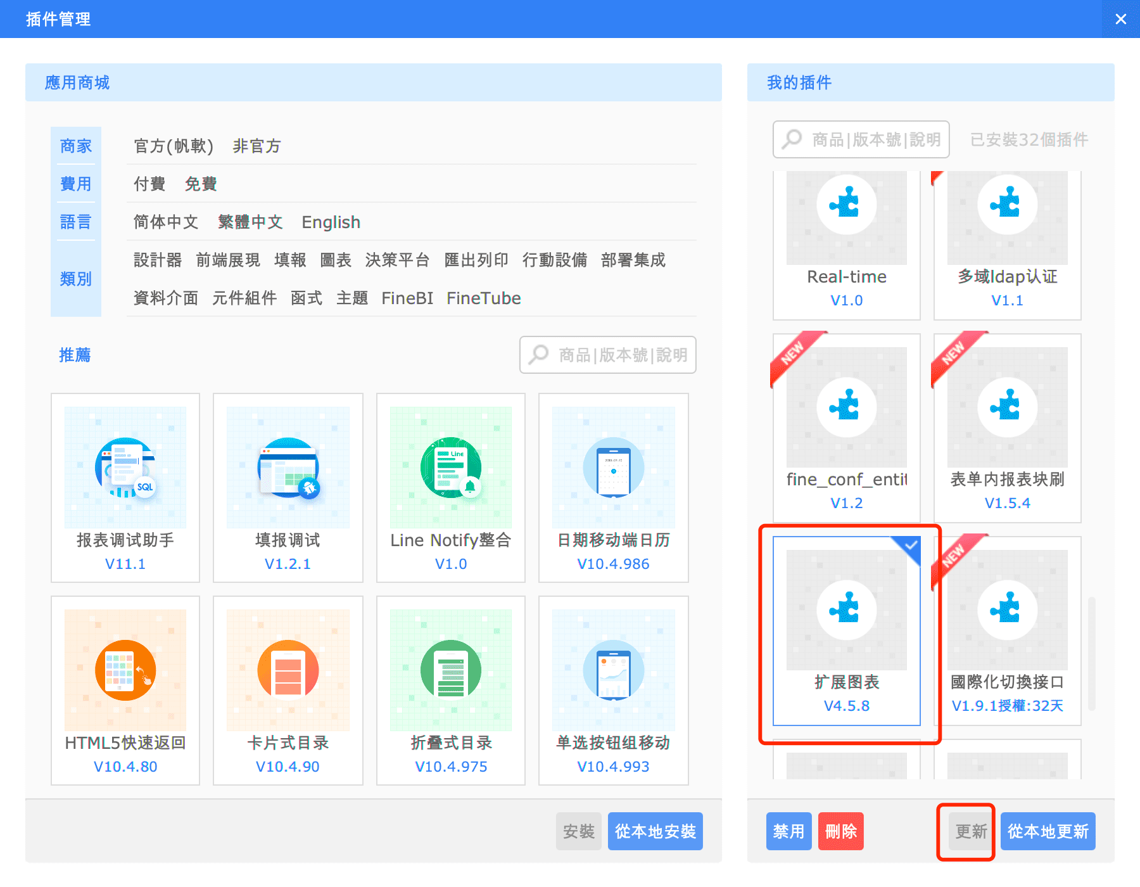The image size is (1140, 887).
Task: Select the 國際化切換接口 plugin icon
Action: (x=1008, y=610)
